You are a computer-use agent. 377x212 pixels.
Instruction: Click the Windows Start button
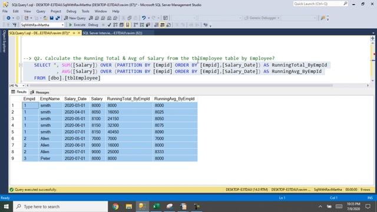click(6, 207)
